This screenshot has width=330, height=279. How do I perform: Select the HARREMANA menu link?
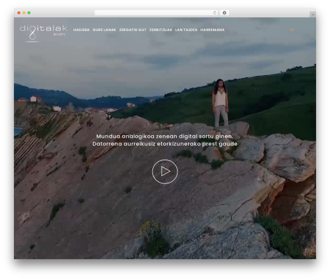point(213,30)
